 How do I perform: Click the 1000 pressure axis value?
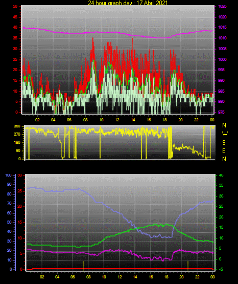tap(222, 59)
